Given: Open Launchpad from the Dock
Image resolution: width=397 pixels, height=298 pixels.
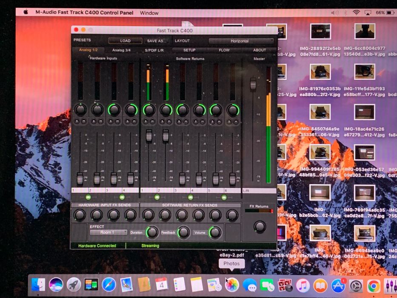Looking at the screenshot, I should click(x=74, y=285).
